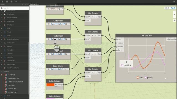The height and width of the screenshot is (99, 177).
Task: Click the pink Color Palette swatch
Action: (50, 98)
